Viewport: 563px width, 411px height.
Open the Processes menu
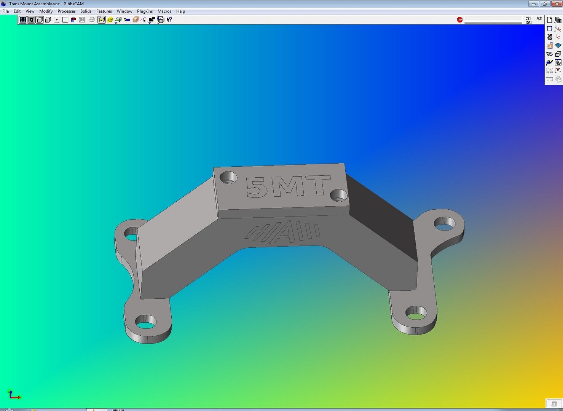pyautogui.click(x=67, y=11)
